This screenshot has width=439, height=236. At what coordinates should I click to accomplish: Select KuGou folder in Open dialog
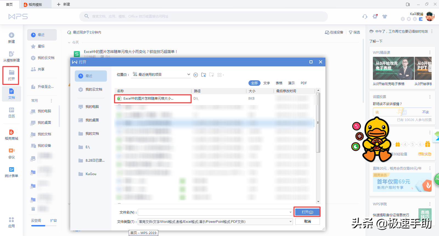point(91,174)
